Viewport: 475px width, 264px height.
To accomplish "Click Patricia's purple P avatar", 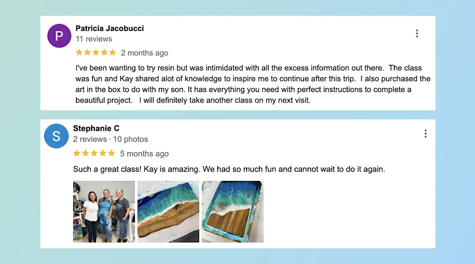I will (59, 36).
